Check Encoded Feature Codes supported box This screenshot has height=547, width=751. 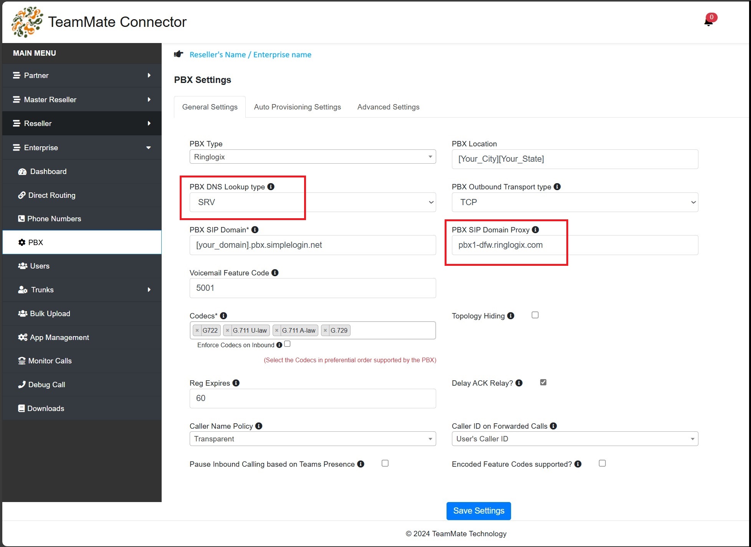[x=602, y=463]
